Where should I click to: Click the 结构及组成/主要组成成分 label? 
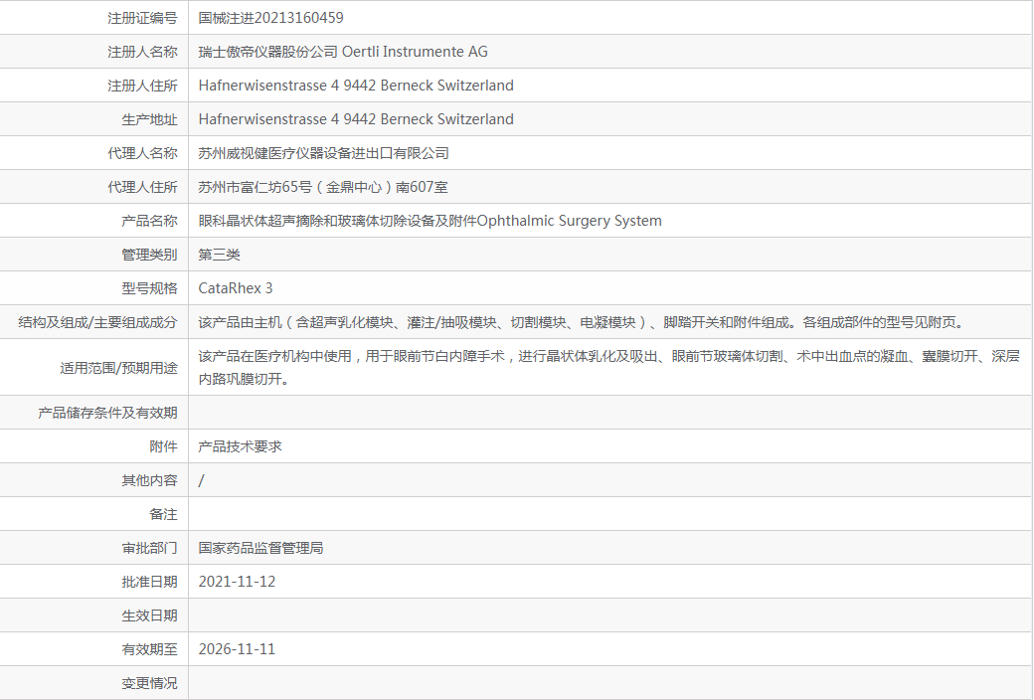click(97, 322)
